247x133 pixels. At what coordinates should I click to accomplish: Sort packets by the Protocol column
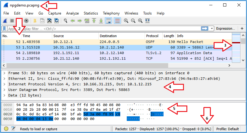[x=154, y=36]
